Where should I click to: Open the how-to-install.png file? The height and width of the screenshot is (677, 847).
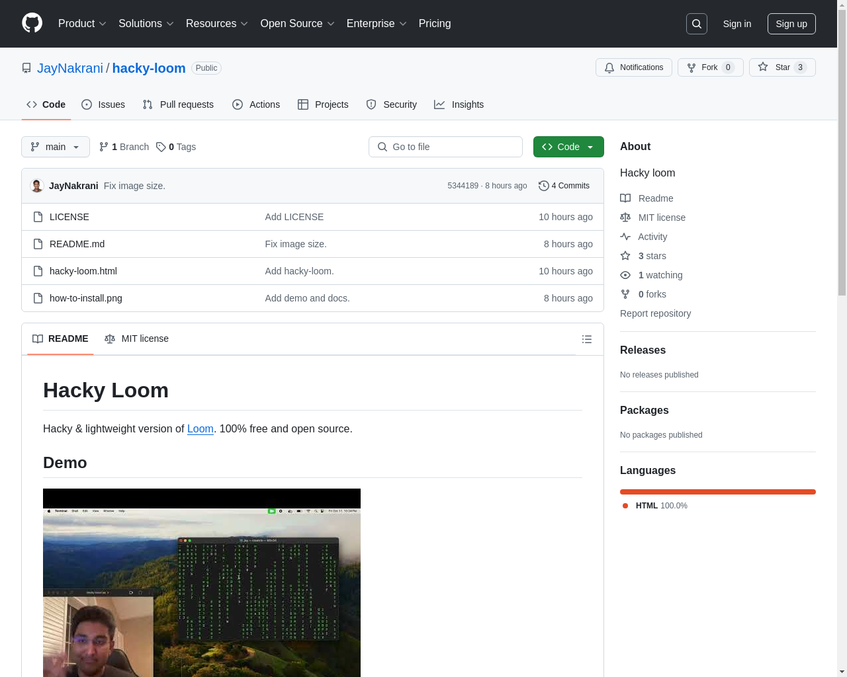pyautogui.click(x=86, y=298)
